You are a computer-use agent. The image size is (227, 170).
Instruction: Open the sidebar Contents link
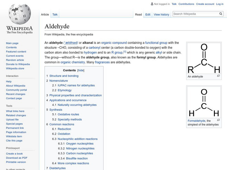tap(11, 47)
